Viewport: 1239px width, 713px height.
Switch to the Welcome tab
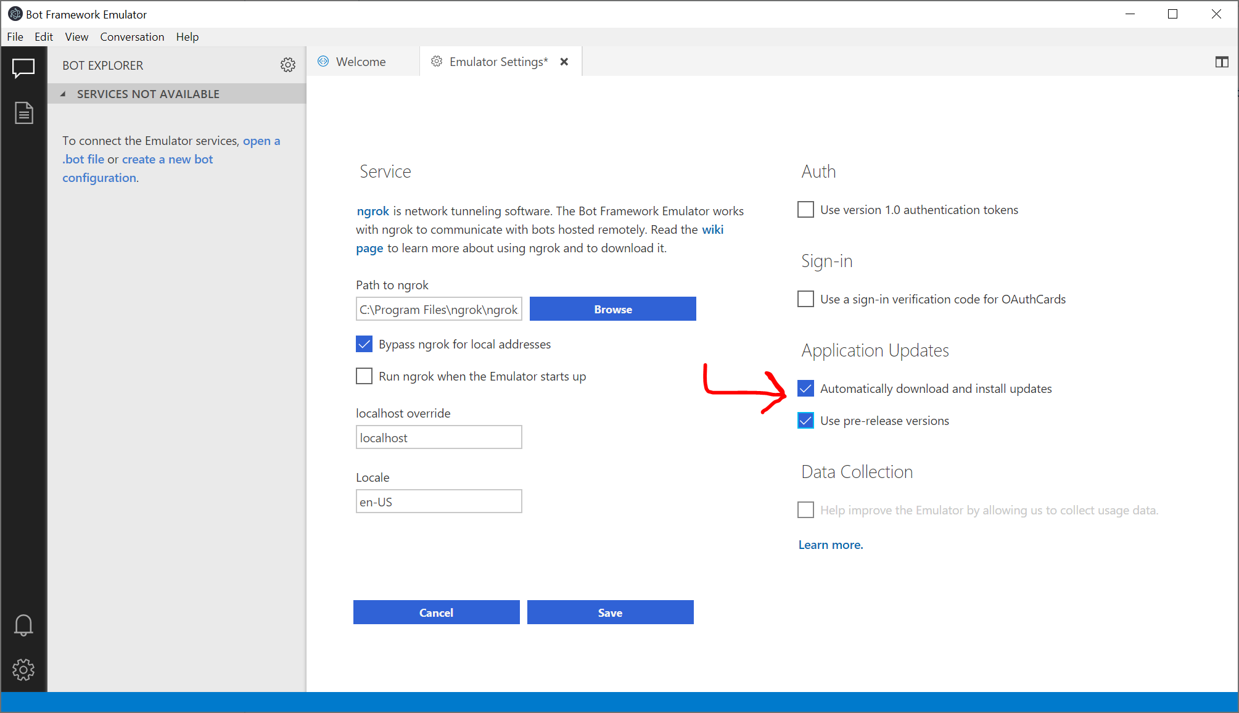[361, 62]
